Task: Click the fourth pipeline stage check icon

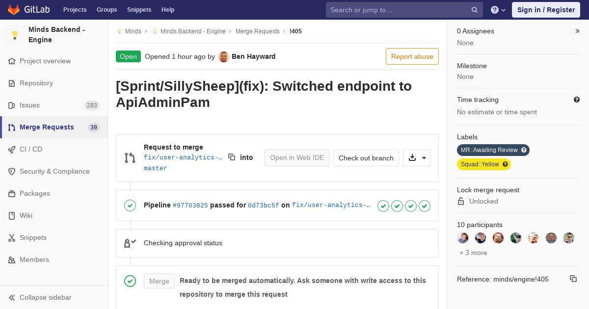Action: [x=425, y=206]
